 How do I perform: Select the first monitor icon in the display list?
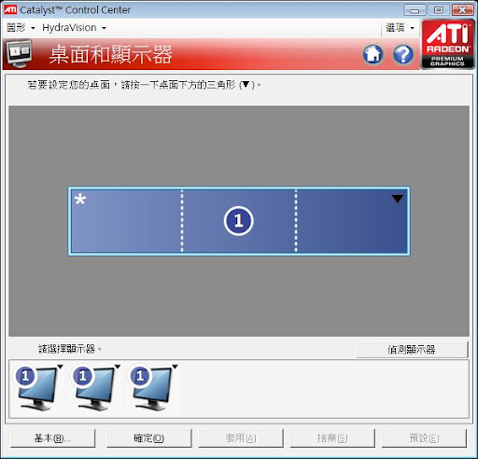point(36,388)
